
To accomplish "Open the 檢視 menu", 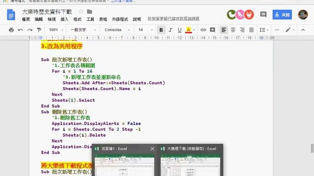I will coord(52,19).
